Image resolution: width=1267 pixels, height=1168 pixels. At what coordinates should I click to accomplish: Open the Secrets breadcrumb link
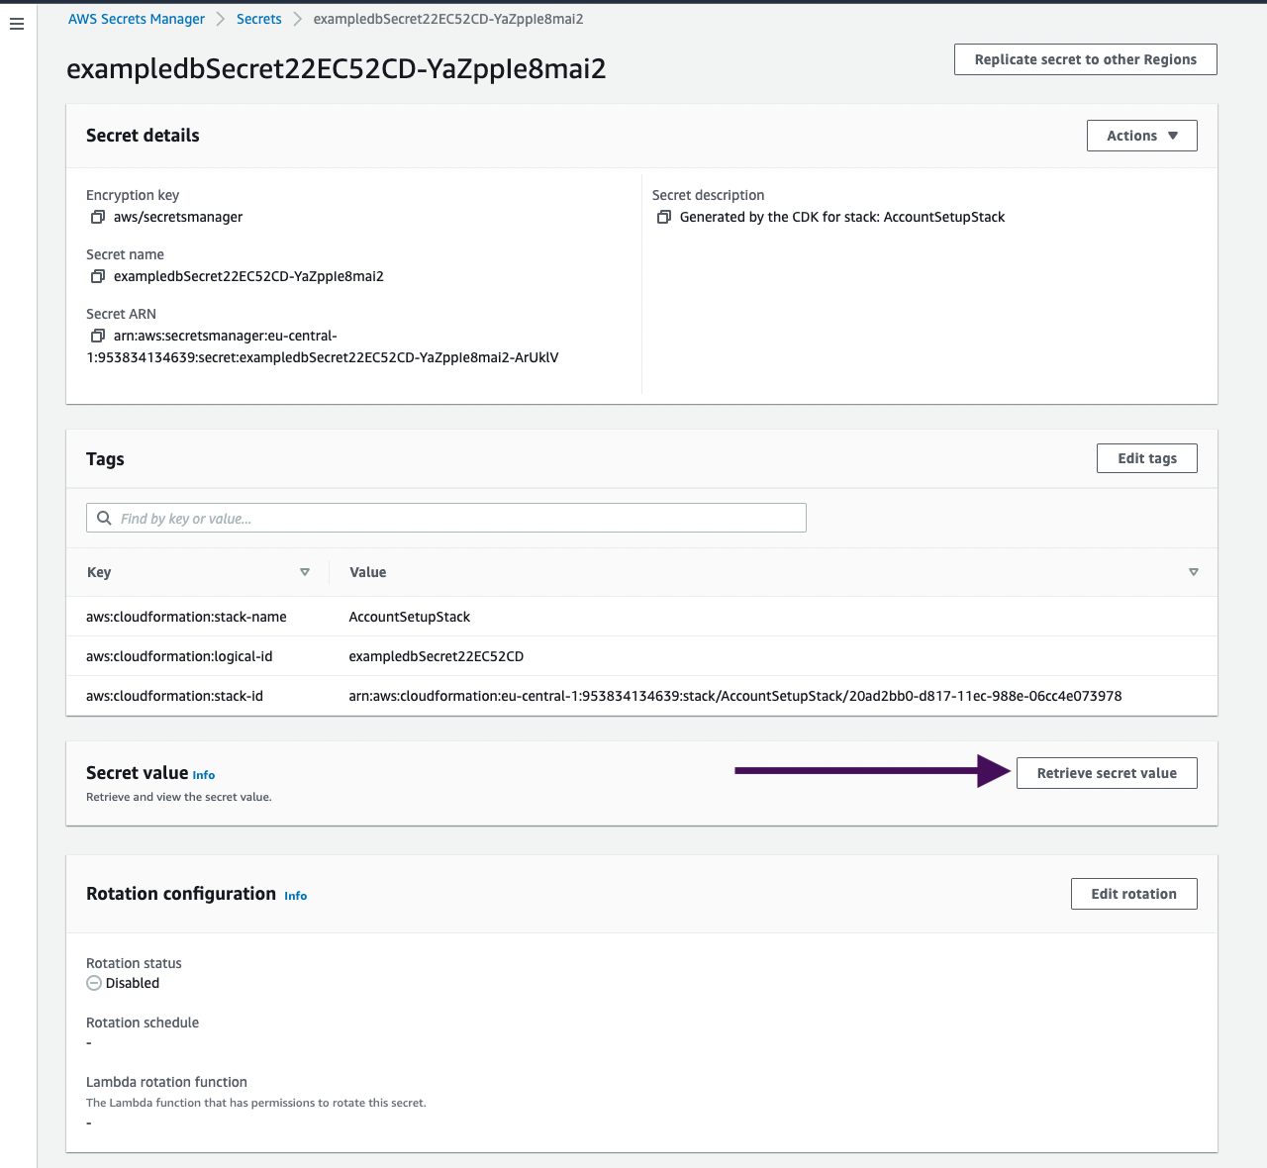(259, 19)
